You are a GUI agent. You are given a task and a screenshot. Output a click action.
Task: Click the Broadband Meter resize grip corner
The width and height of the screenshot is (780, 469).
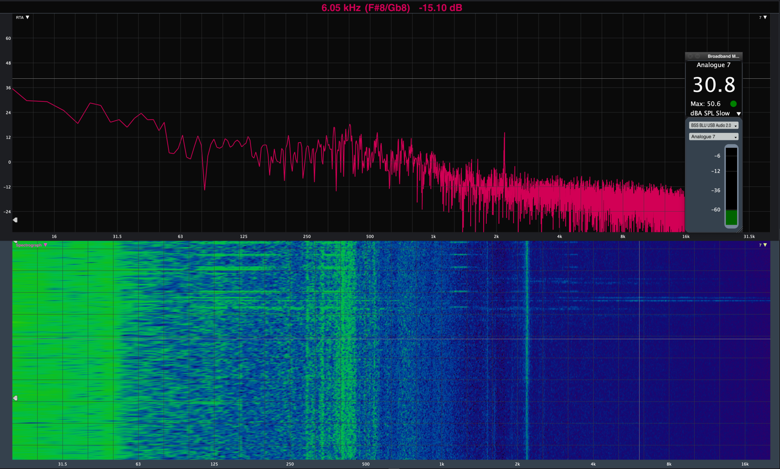point(740,230)
